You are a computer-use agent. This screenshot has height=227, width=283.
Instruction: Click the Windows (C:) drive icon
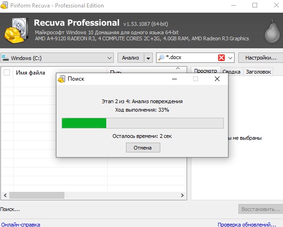(x=6, y=58)
